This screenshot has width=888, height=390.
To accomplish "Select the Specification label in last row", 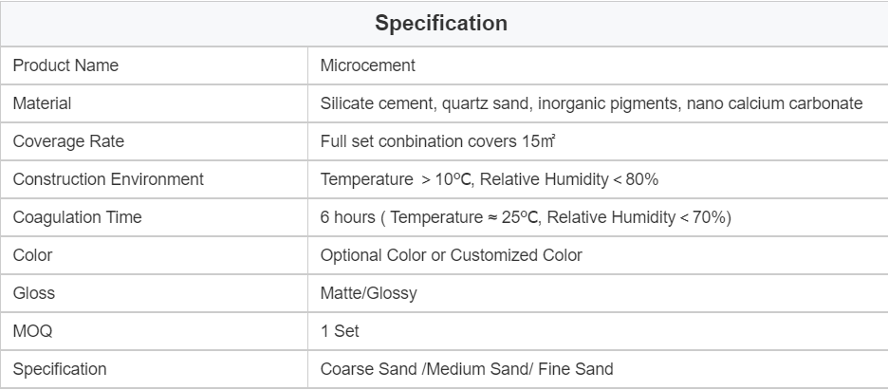I will coord(60,369).
